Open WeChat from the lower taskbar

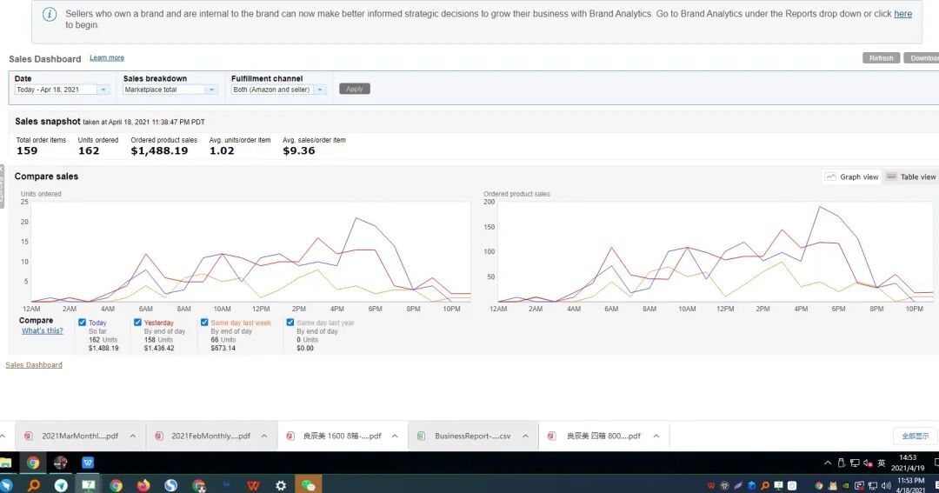(x=309, y=485)
